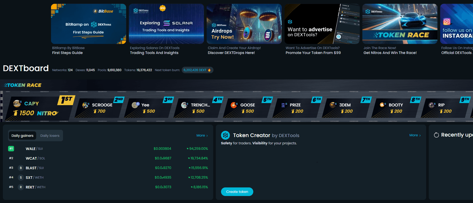Click the Create token button
This screenshot has height=203, width=473.
click(237, 192)
